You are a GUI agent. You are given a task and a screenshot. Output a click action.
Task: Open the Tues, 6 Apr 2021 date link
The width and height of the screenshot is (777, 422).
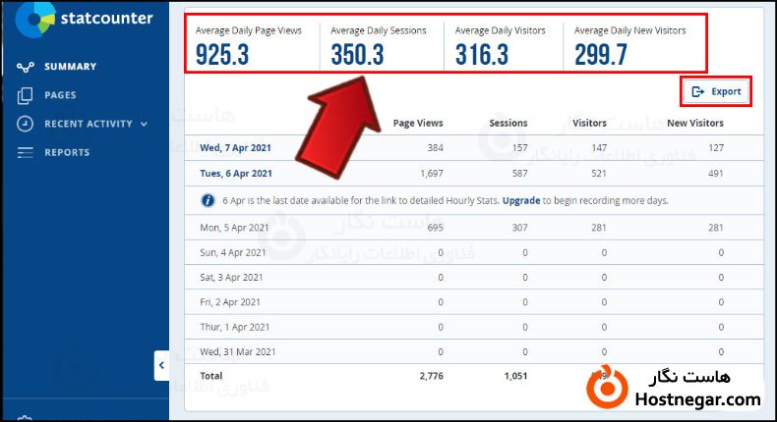point(236,174)
